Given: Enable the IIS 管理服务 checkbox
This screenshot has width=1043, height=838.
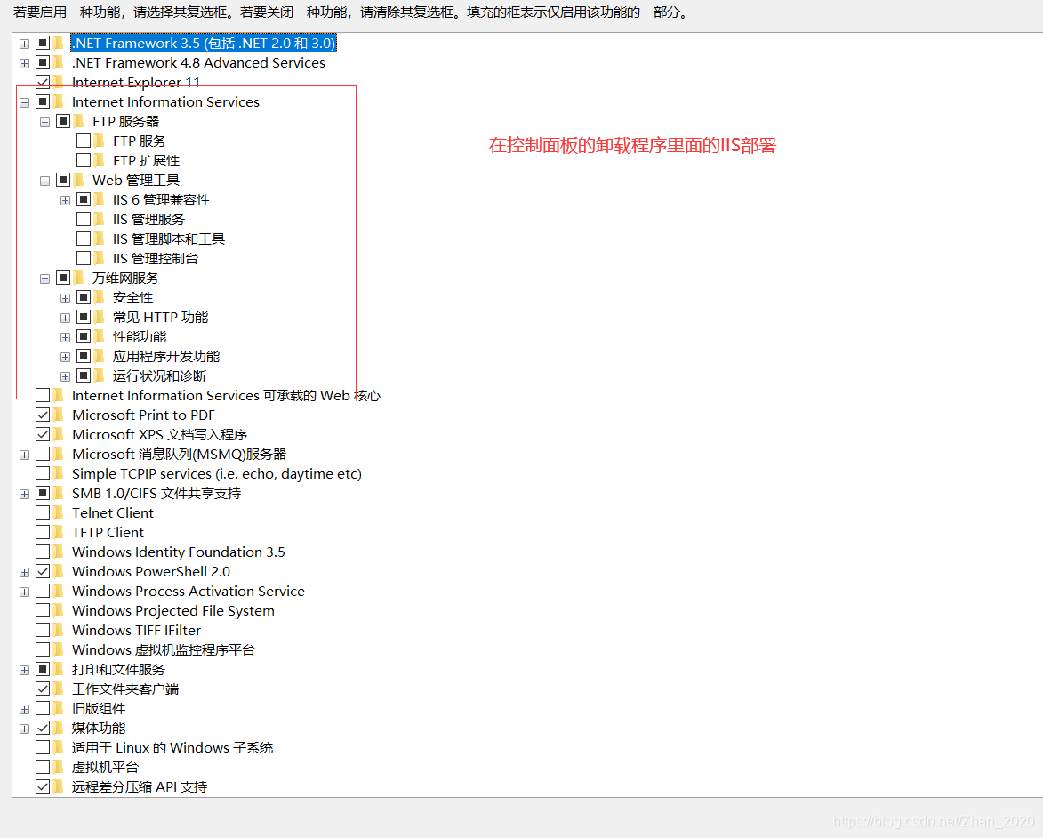Looking at the screenshot, I should (84, 218).
